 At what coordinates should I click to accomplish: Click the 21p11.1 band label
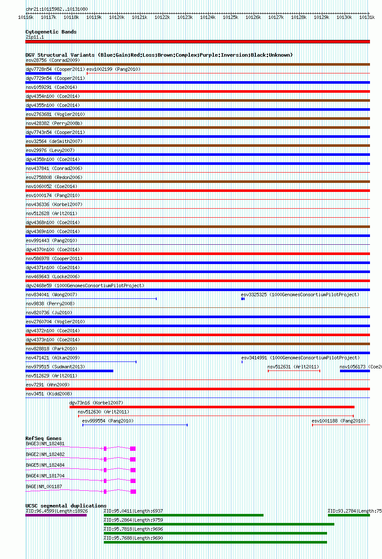point(35,37)
